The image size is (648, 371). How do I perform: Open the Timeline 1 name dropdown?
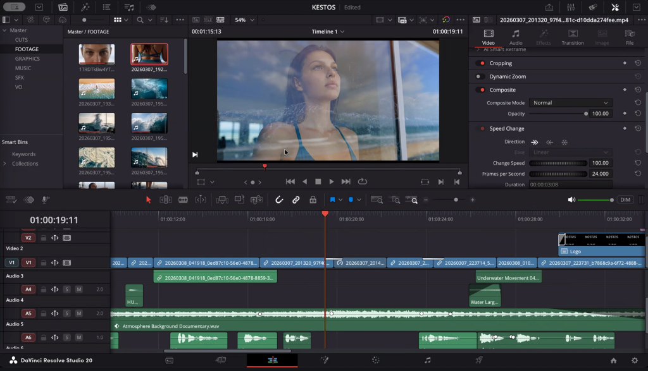329,32
